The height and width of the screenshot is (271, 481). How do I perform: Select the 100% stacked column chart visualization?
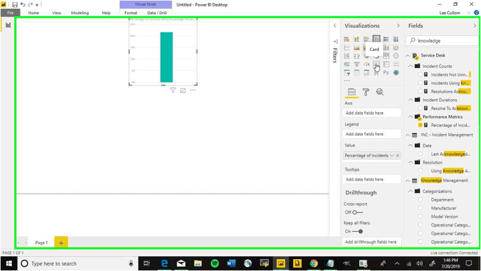coord(396,39)
